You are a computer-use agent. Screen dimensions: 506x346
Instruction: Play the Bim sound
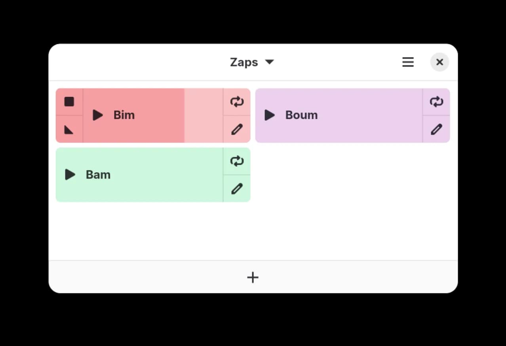coord(97,115)
